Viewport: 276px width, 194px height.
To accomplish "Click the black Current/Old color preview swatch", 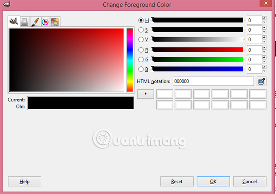I will (81, 103).
